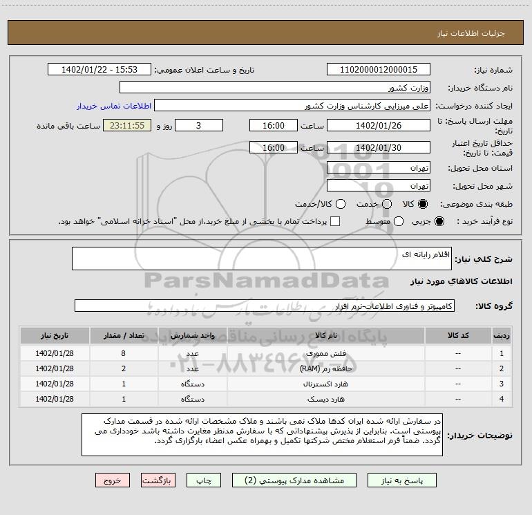
Task: Click the response deadline time 16:00 field
Action: click(274, 125)
